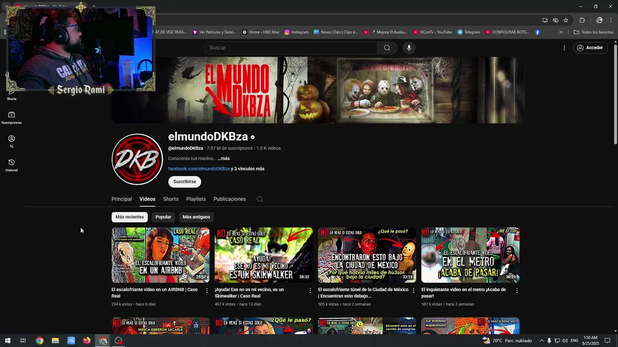Viewport: 618px width, 347px height.
Task: Open the Tú sidebar section
Action: (12, 141)
